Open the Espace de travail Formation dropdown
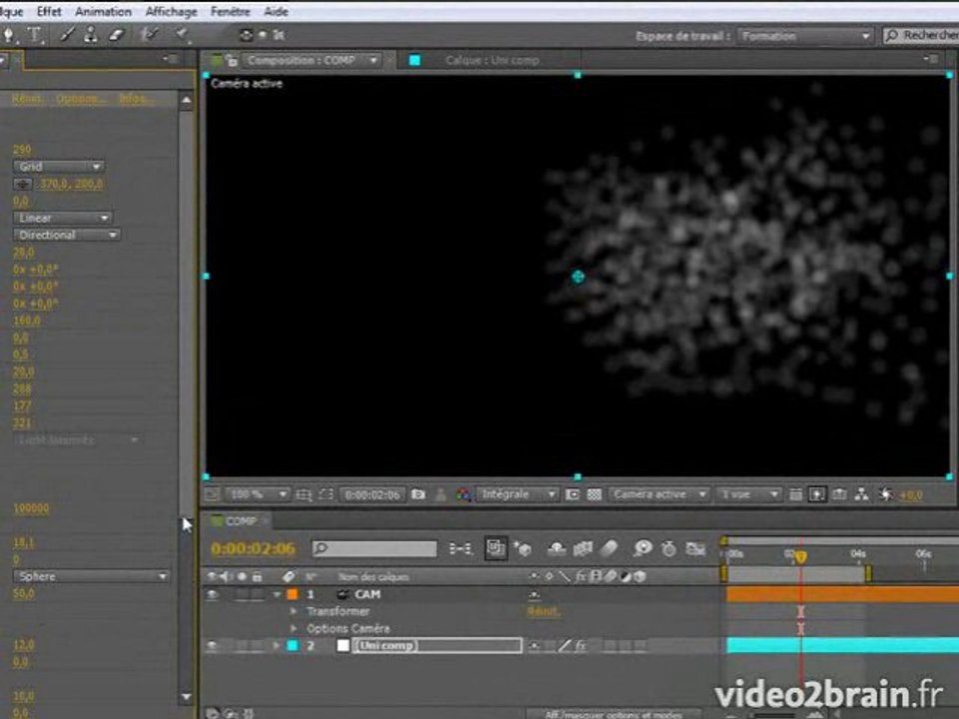The width and height of the screenshot is (959, 719). pyautogui.click(x=805, y=36)
